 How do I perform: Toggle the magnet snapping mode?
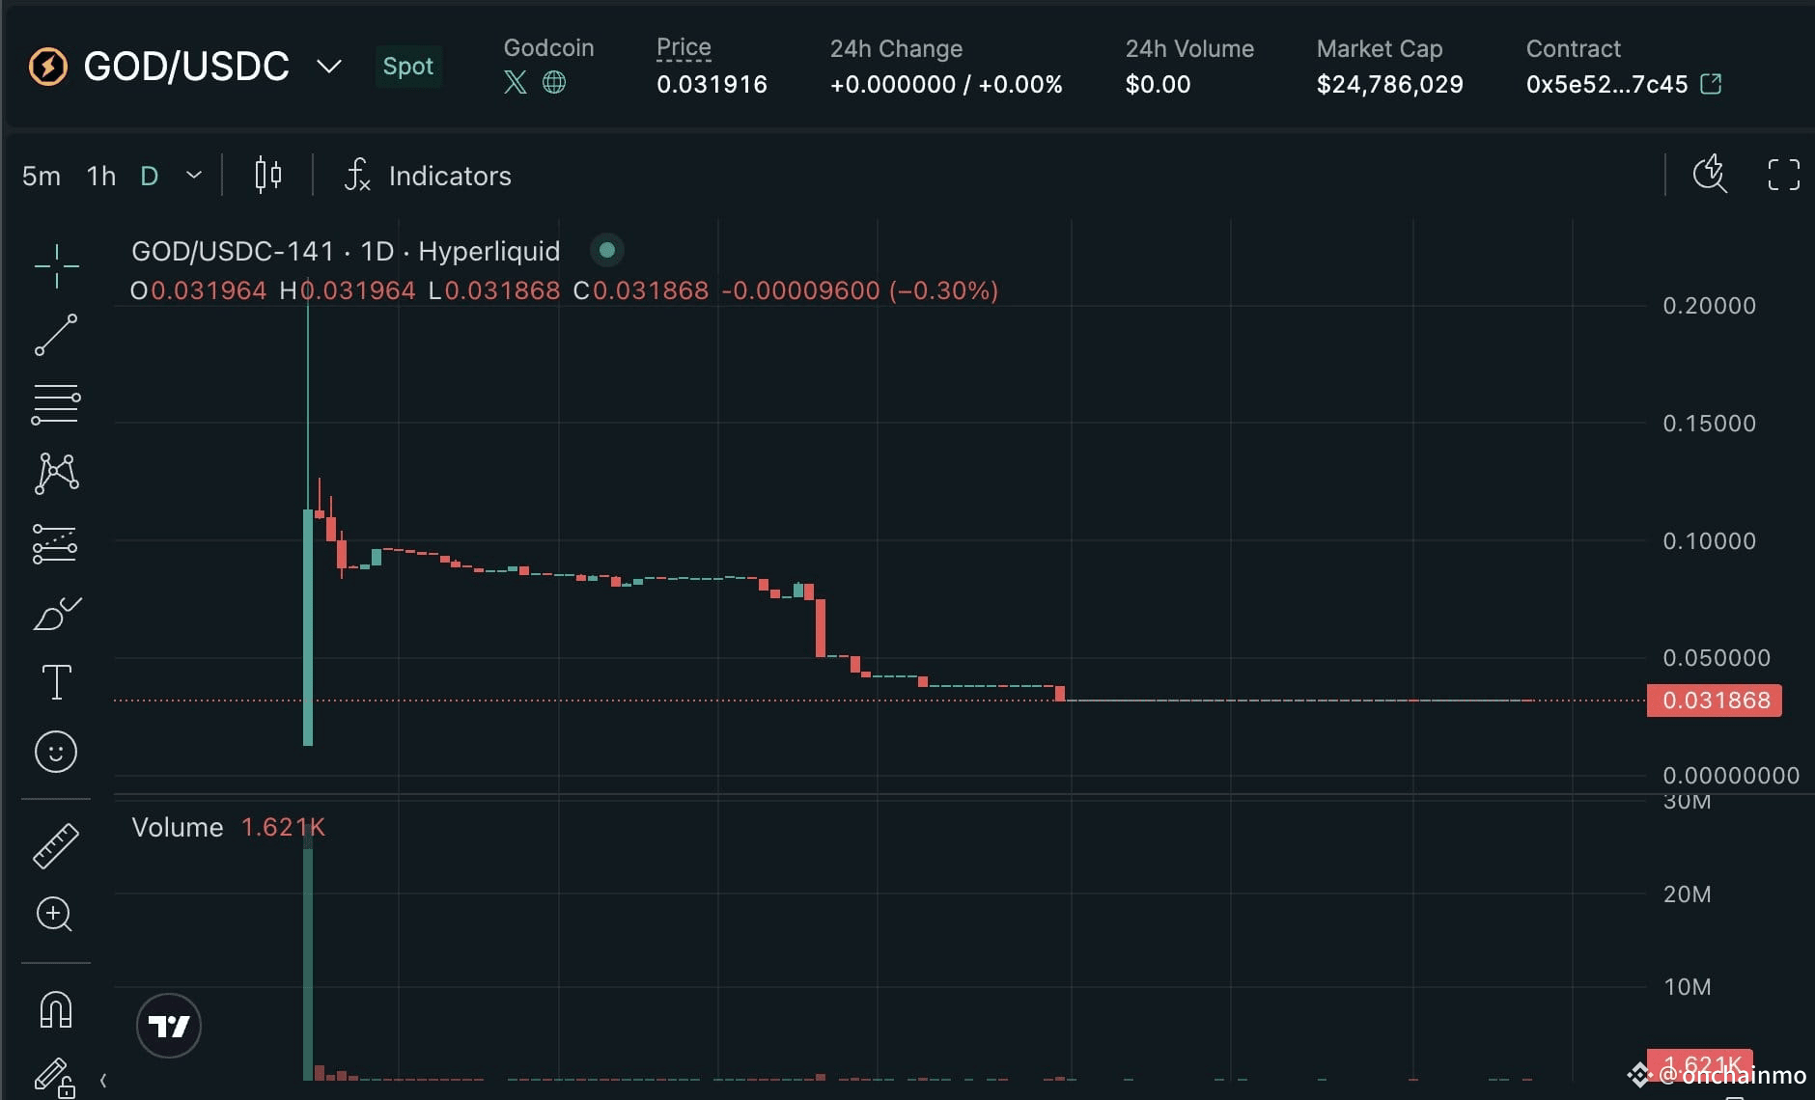point(56,1009)
